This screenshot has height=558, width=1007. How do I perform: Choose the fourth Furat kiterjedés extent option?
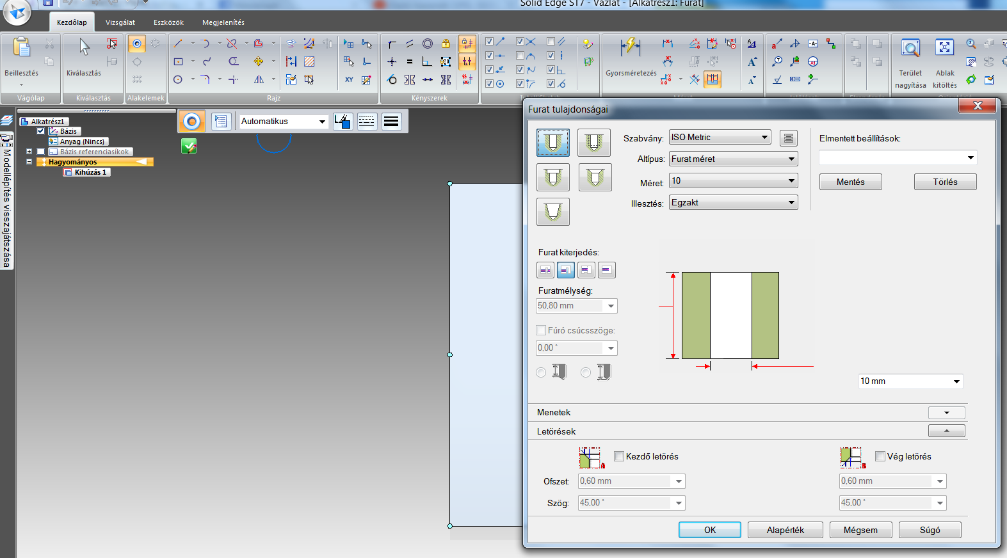[606, 270]
